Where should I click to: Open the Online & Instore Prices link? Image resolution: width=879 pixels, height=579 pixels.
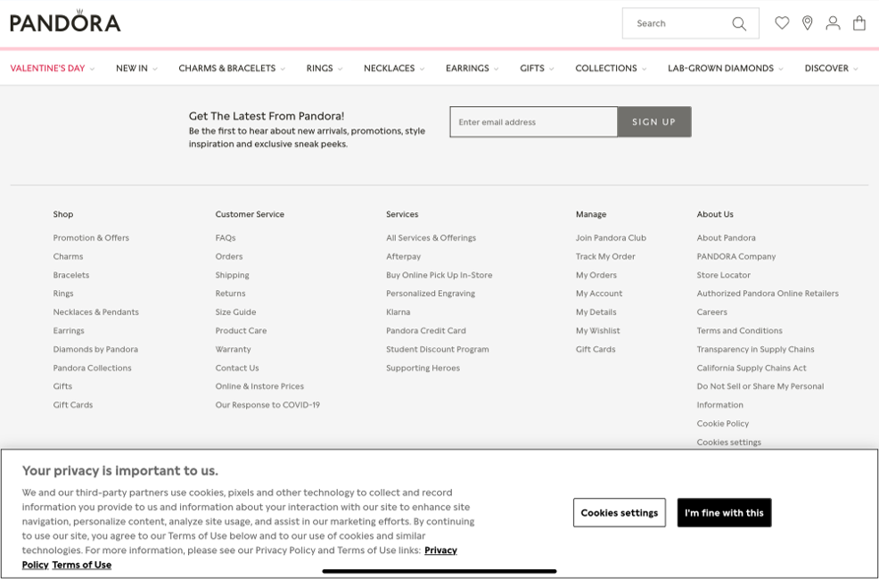point(259,386)
